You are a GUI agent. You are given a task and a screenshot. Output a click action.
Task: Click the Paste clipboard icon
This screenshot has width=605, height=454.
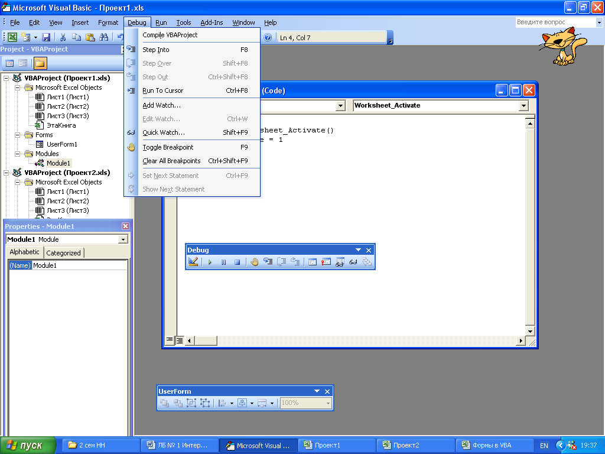(x=90, y=37)
